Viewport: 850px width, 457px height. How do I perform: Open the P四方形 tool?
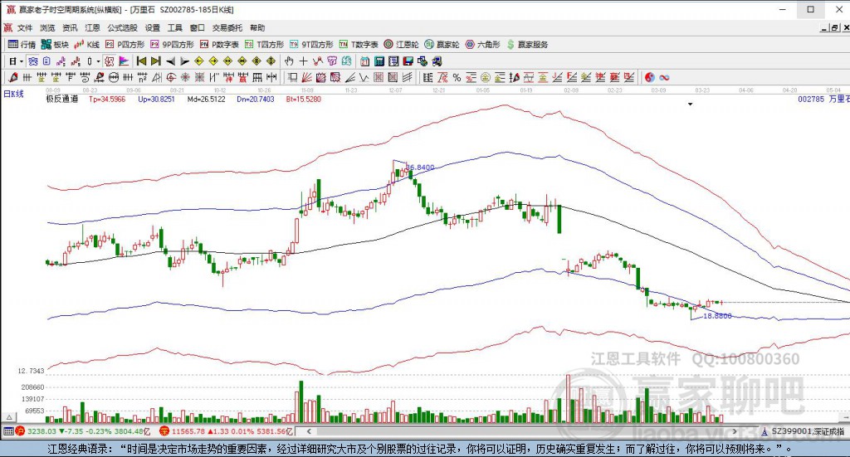[x=125, y=44]
